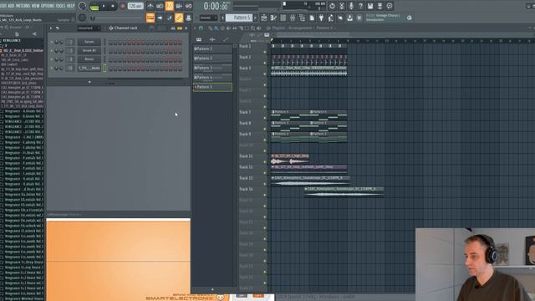Toggle the metronome icon
Viewport: 535px width, 301px height.
(x=150, y=6)
